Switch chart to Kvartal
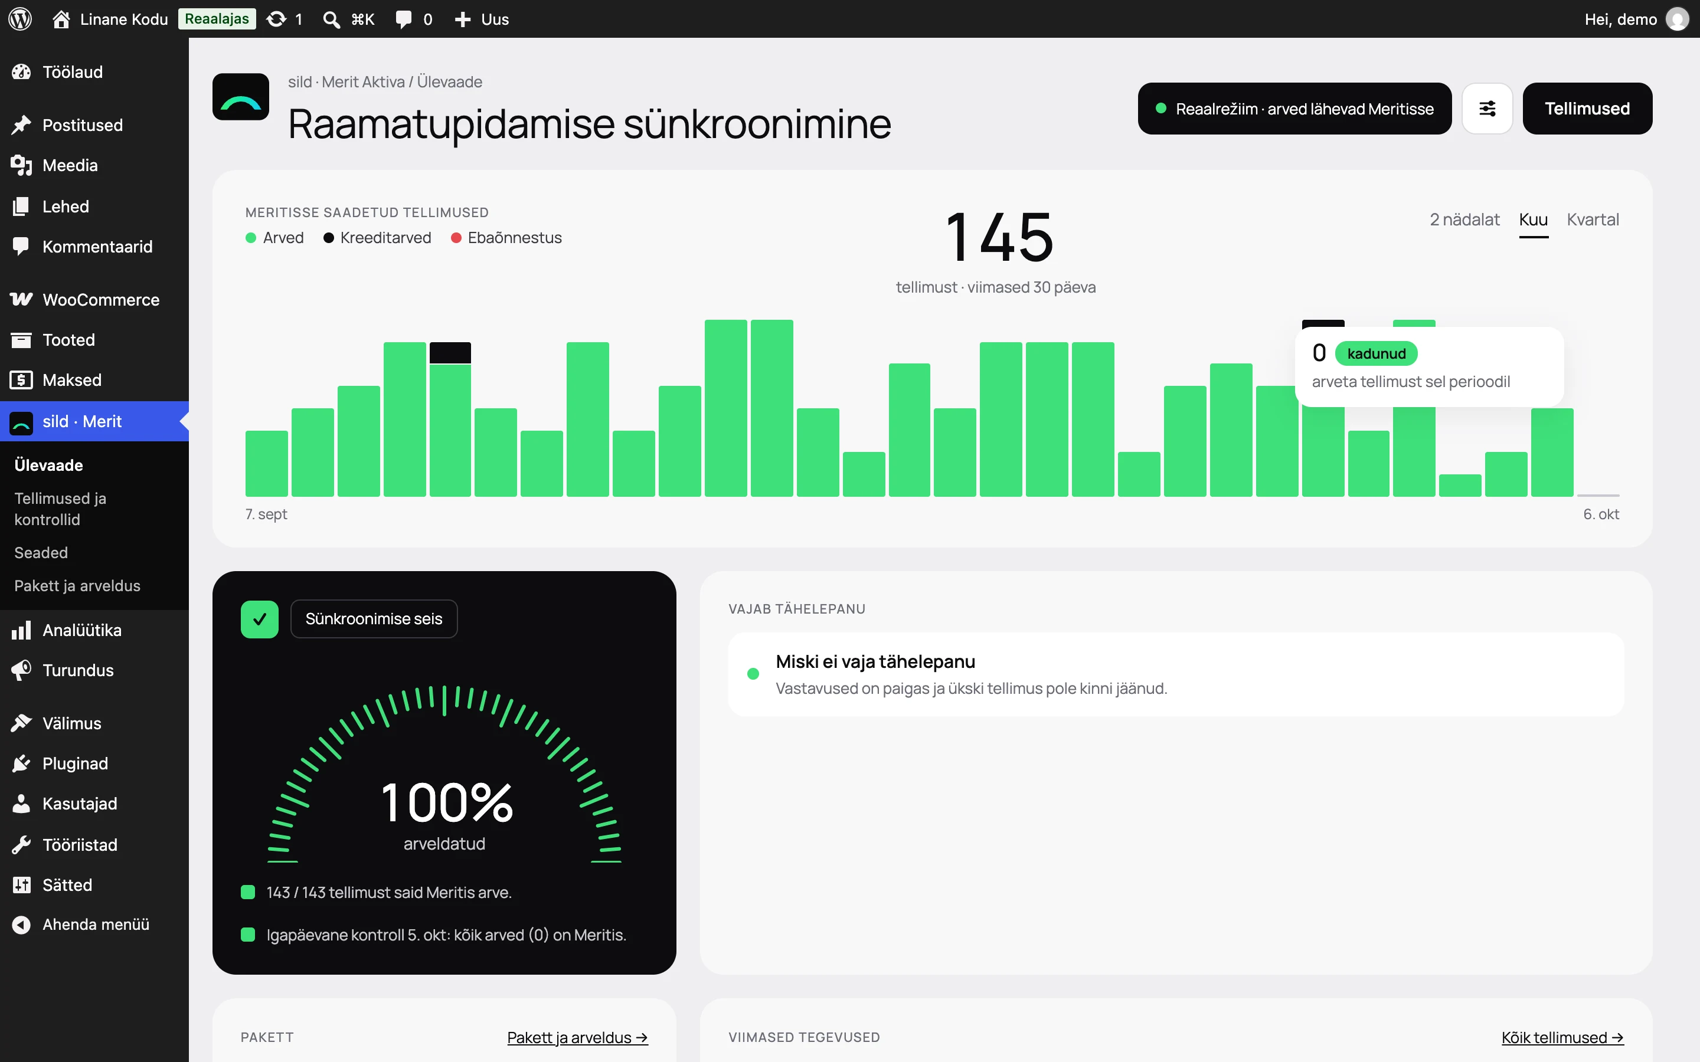Viewport: 1700px width, 1062px height. pyautogui.click(x=1593, y=220)
